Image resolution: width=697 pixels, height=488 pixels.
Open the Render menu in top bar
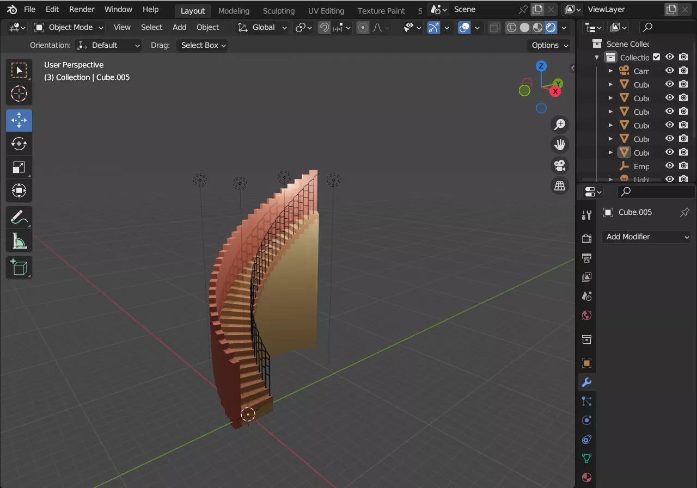tap(82, 9)
